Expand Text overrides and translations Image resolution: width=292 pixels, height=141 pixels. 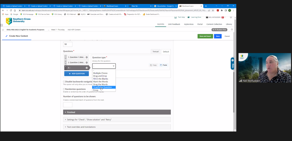(x=117, y=127)
